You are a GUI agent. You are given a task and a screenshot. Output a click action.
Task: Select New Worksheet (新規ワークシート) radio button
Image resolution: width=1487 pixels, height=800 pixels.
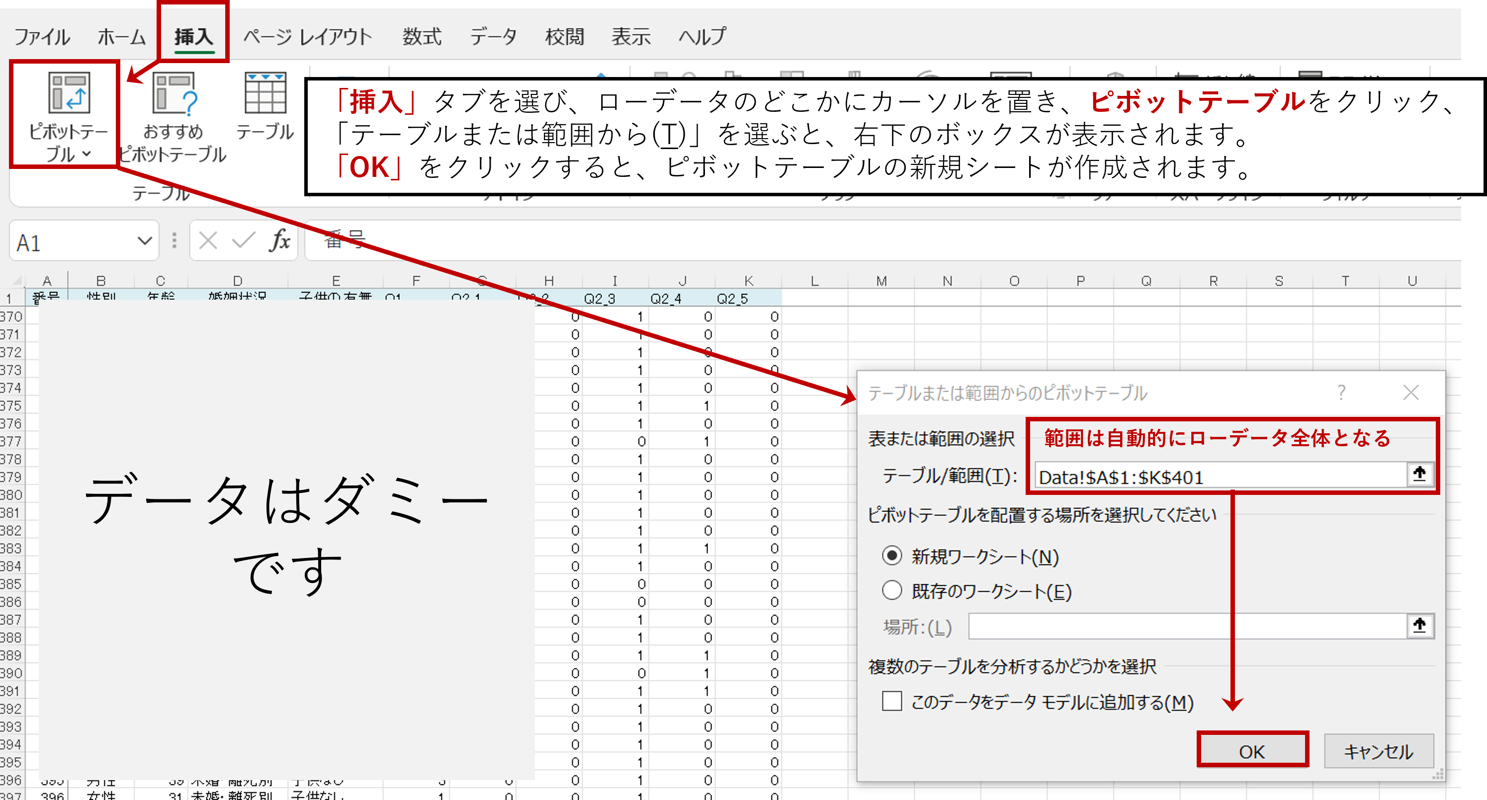point(892,556)
